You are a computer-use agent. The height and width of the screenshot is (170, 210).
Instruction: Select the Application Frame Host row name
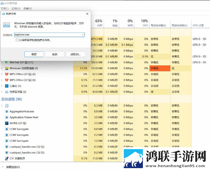click(24, 117)
